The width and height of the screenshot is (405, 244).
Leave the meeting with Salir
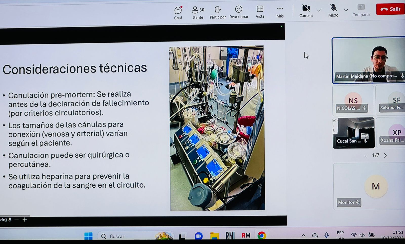[390, 9]
